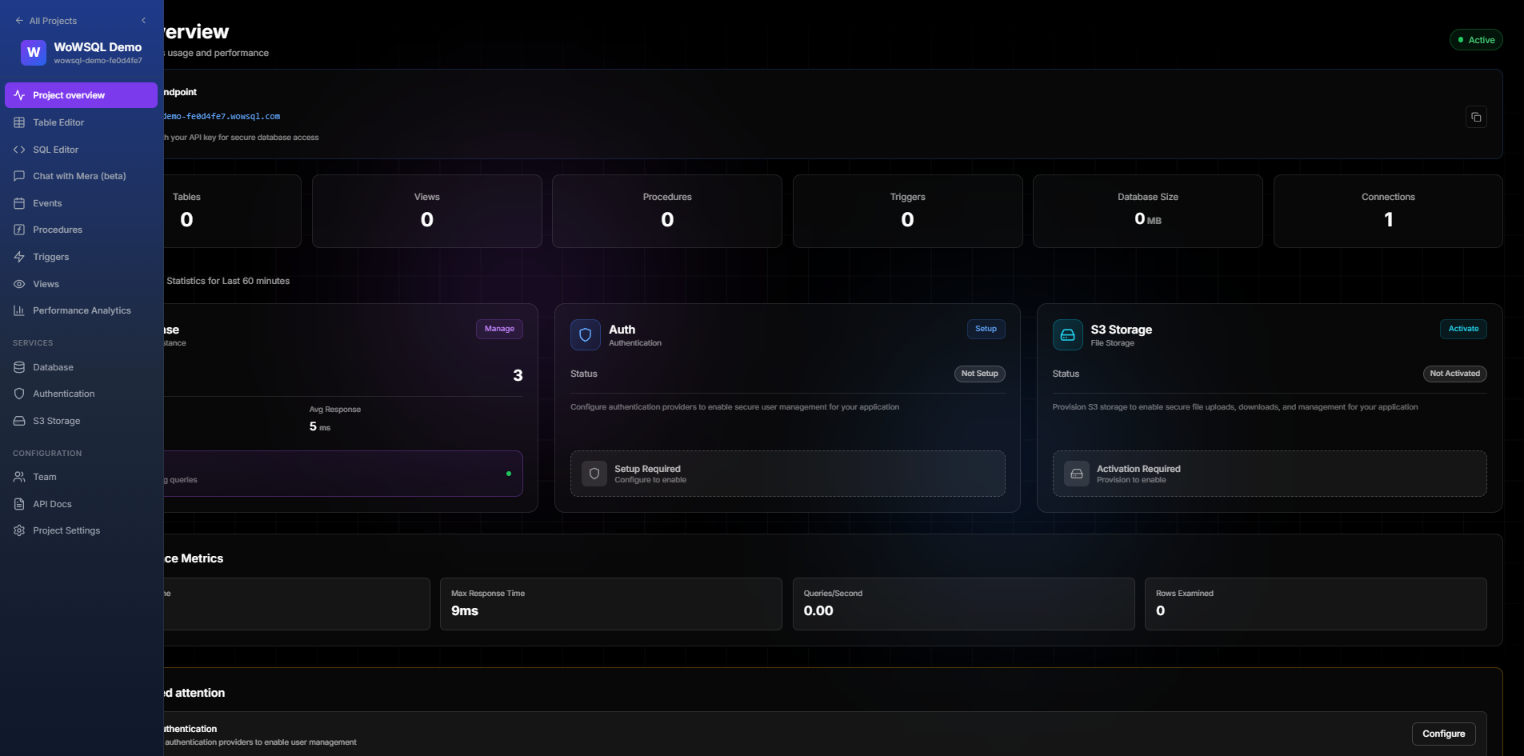This screenshot has height=756, width=1524.
Task: Open the SQL Editor
Action: point(54,150)
